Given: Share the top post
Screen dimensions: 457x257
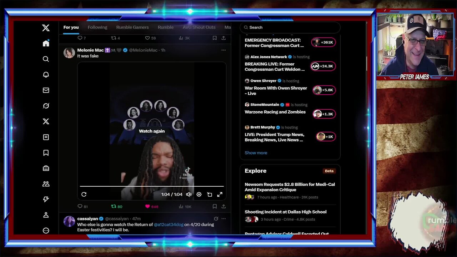Looking at the screenshot, I should point(224,38).
